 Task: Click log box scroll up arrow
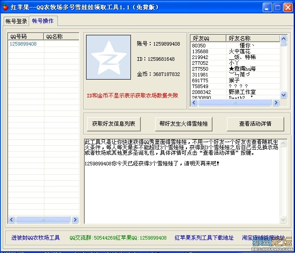point(283,143)
